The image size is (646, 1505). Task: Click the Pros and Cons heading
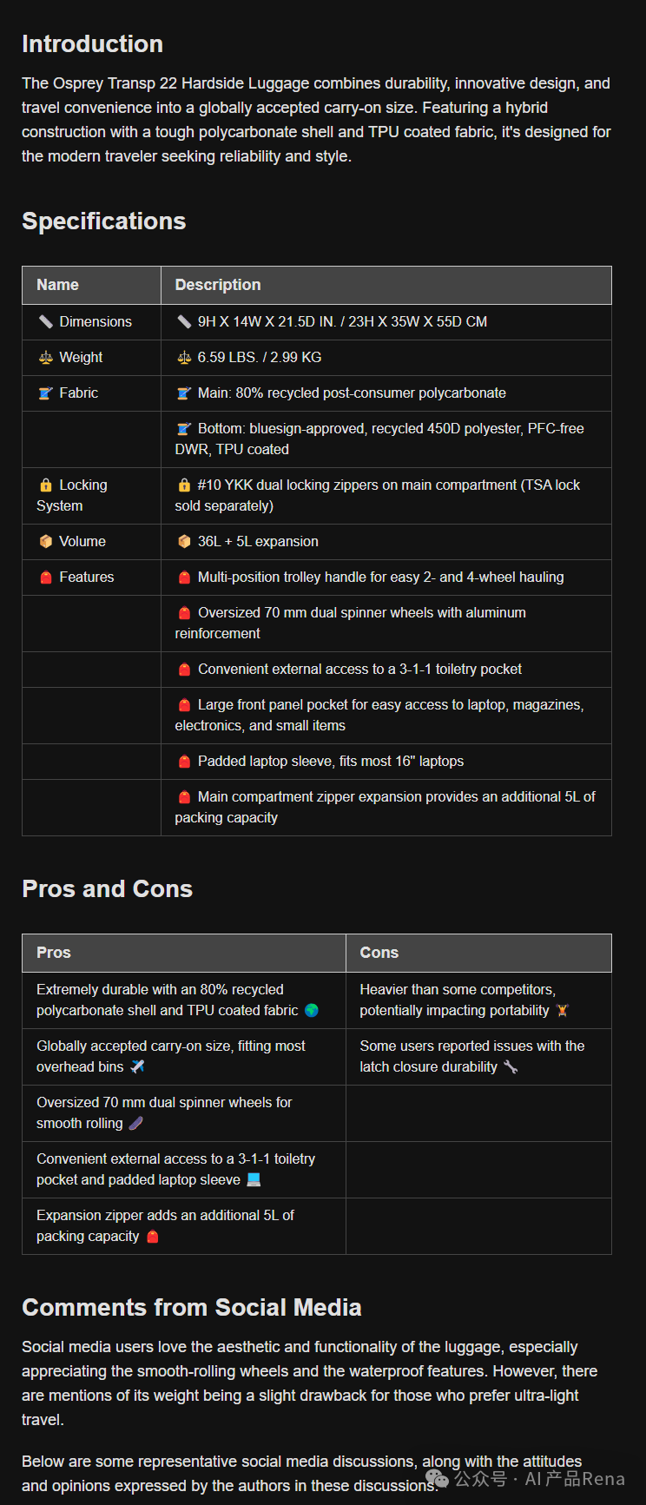(x=107, y=889)
